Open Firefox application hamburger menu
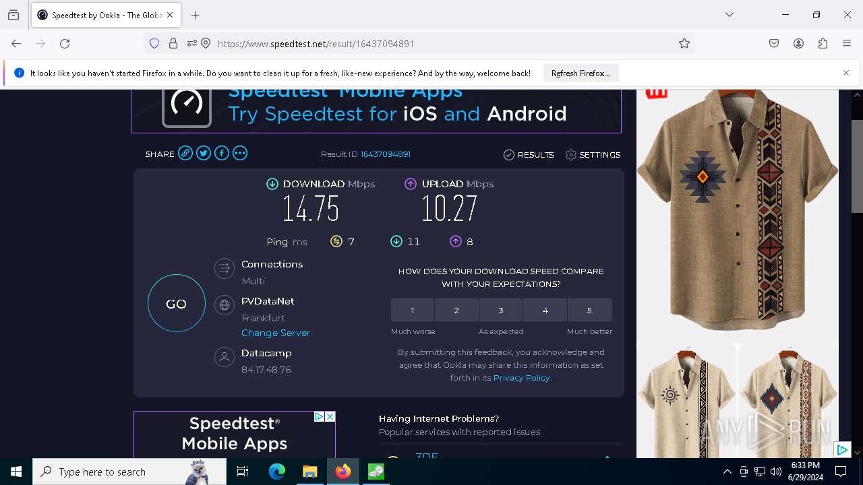This screenshot has height=485, width=863. point(847,43)
